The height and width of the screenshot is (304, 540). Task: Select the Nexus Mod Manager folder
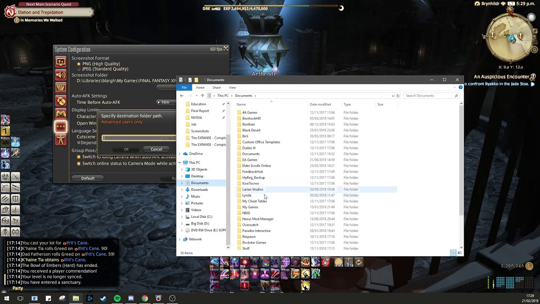tap(258, 219)
